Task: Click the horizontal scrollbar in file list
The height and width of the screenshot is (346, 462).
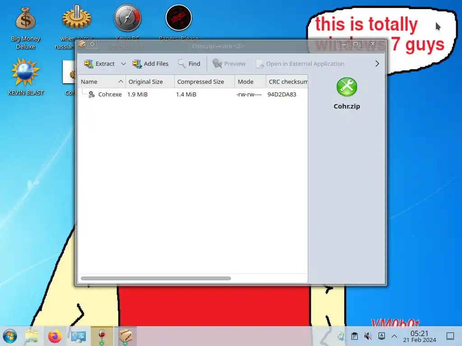Action: [156, 278]
